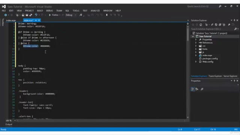Click the Save All toolbar icon
Viewport: 240px width, 135px height.
click(x=31, y=15)
